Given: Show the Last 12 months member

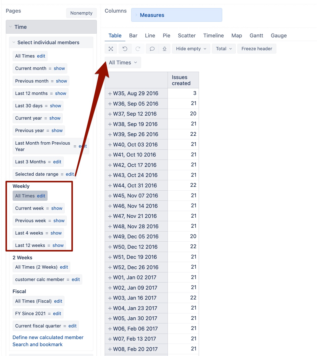Looking at the screenshot, I should 61,93.
